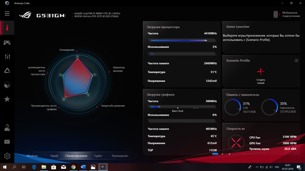This screenshot has height=171, width=305.
Task: Select the red Home info icon in sidebar
Action: [x=7, y=28]
